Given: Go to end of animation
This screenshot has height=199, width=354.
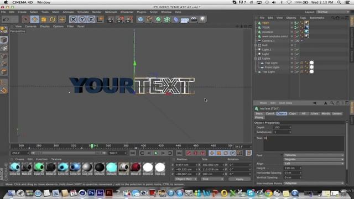Looking at the screenshot, I should [x=179, y=153].
